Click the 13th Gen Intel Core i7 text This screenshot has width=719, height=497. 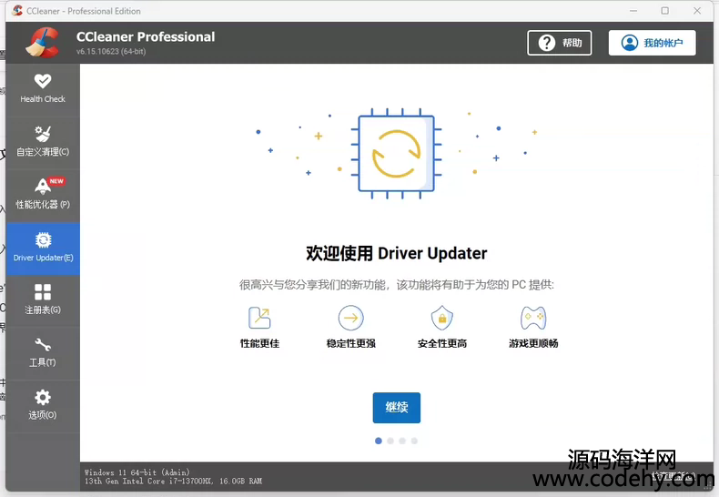pos(173,481)
